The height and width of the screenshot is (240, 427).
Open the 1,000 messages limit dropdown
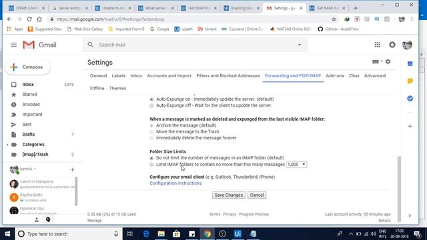(x=296, y=165)
